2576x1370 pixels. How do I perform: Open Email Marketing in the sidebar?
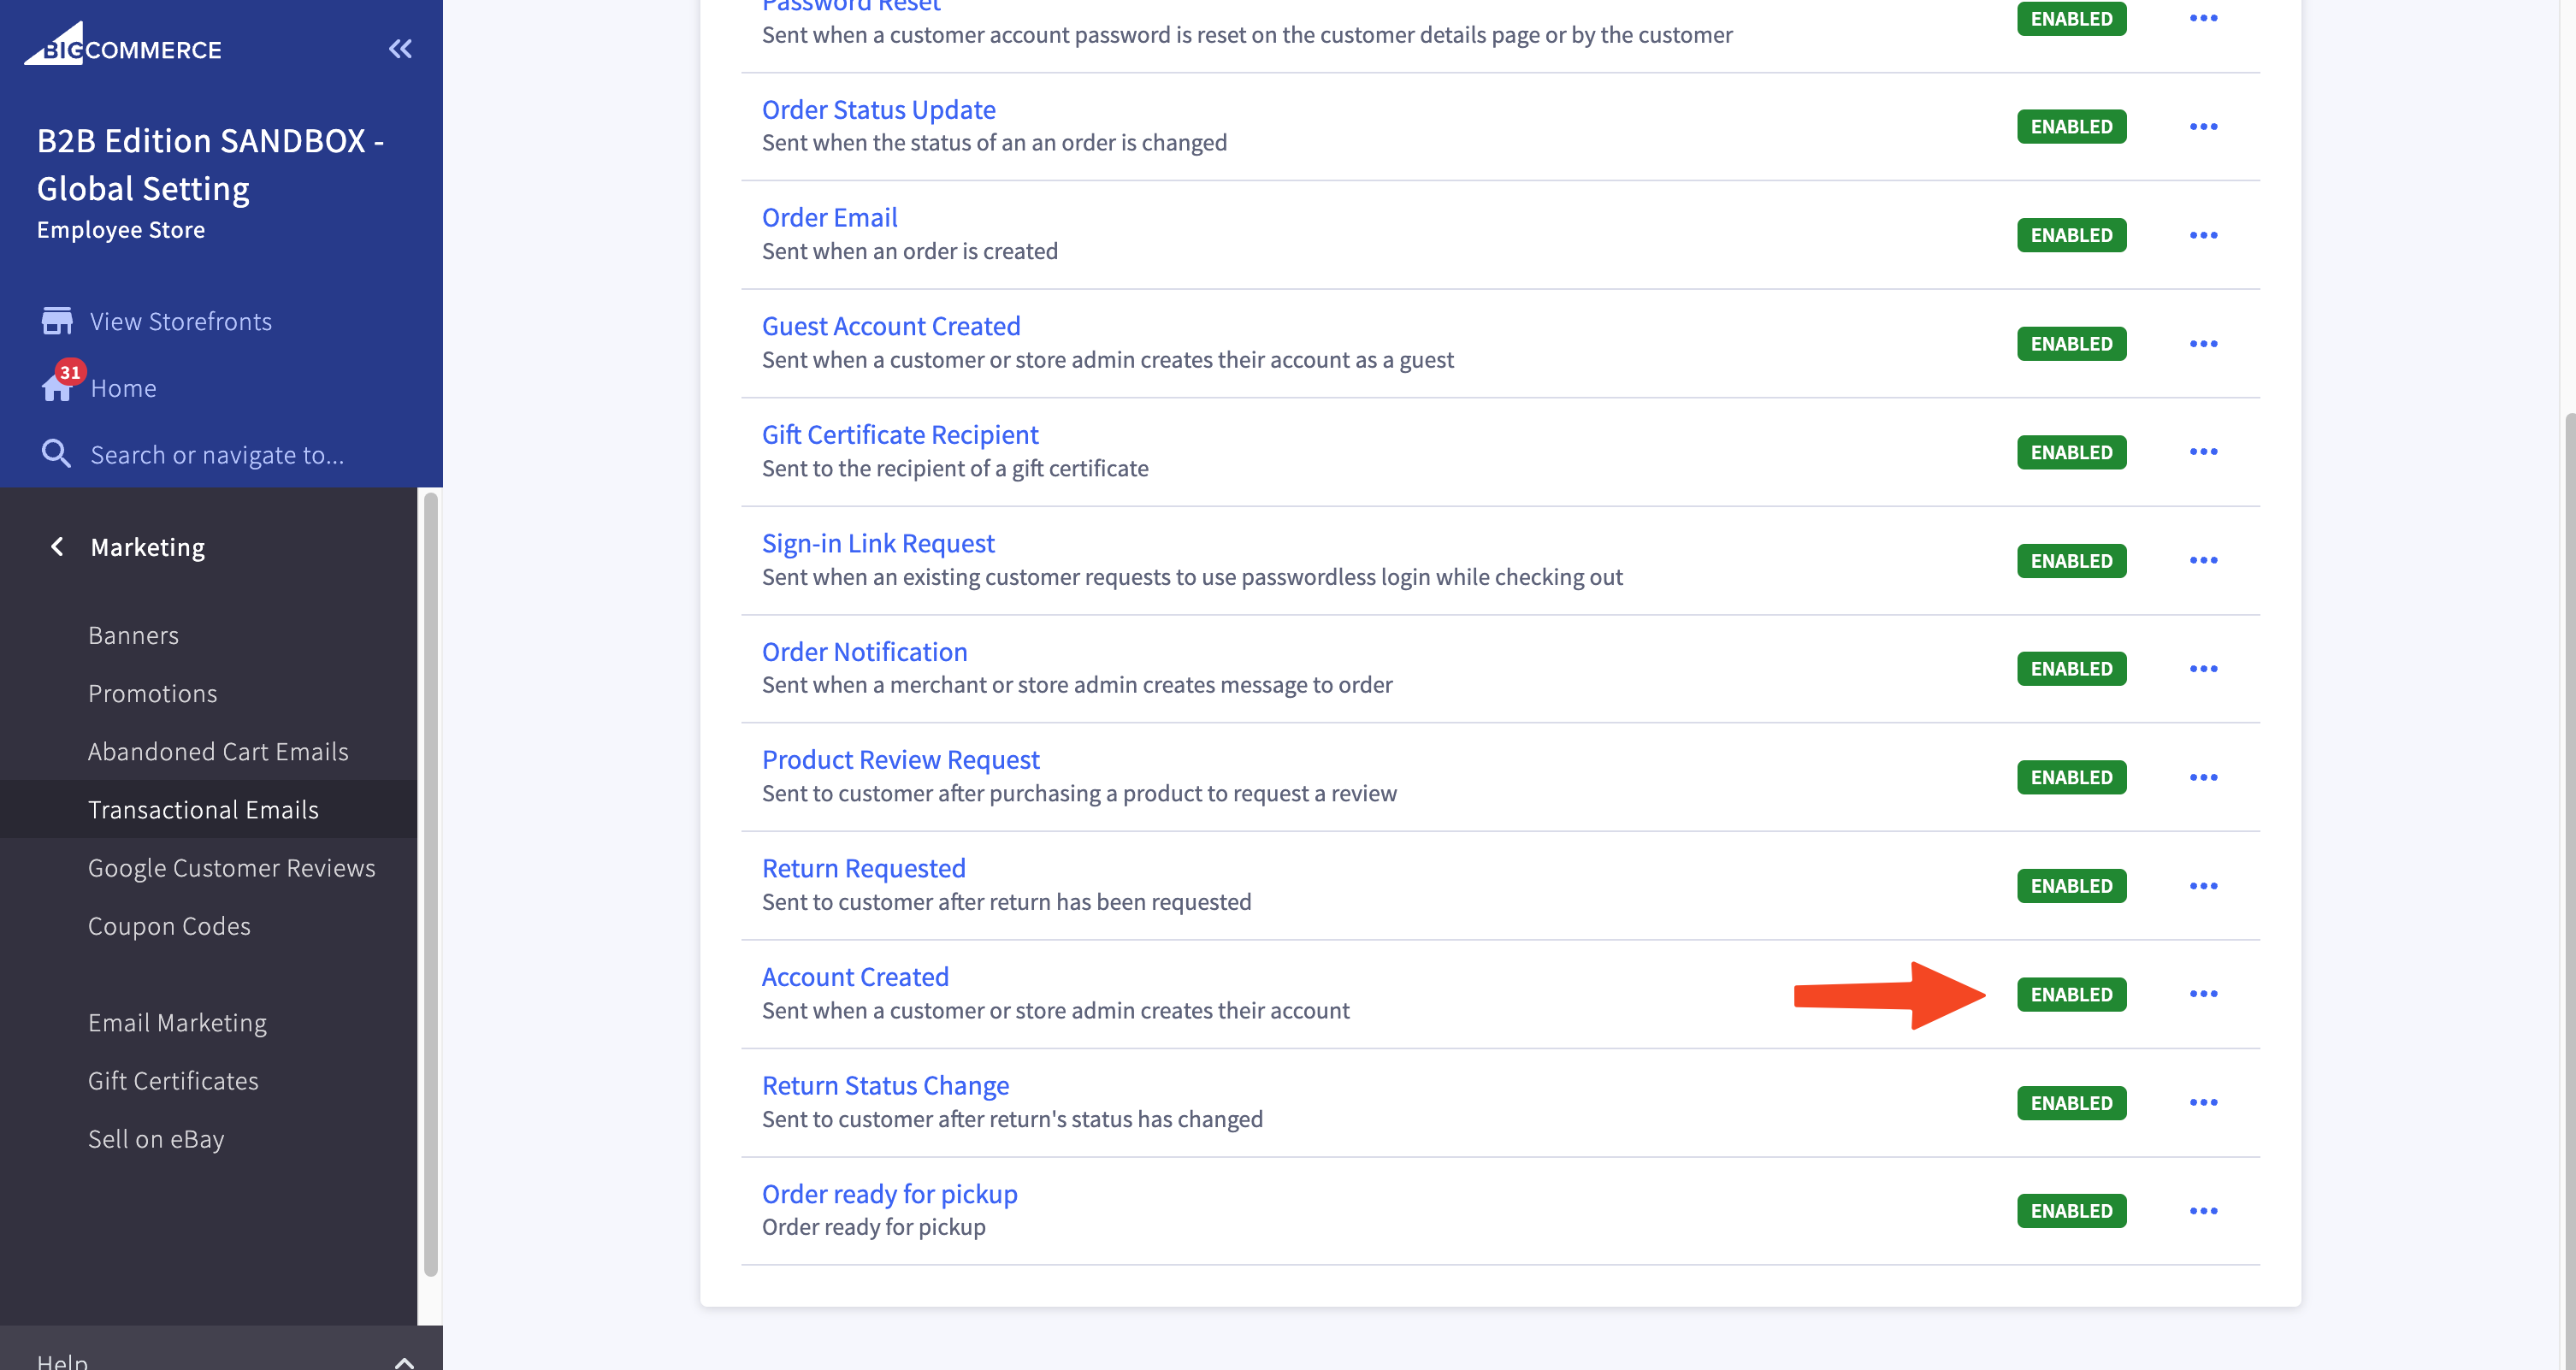point(177,1022)
